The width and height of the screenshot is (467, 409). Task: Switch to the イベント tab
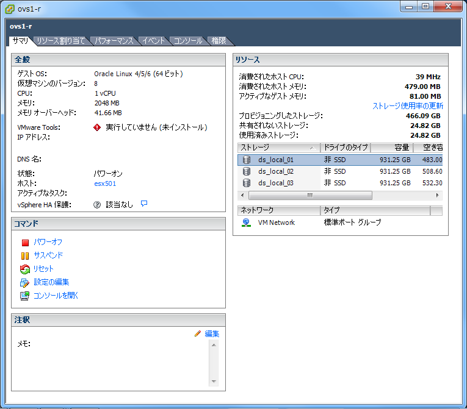[x=153, y=41]
